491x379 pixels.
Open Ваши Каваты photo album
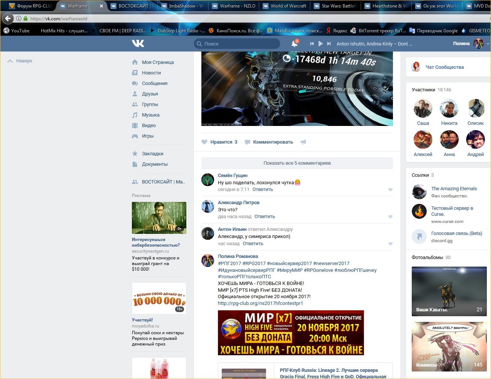[449, 291]
